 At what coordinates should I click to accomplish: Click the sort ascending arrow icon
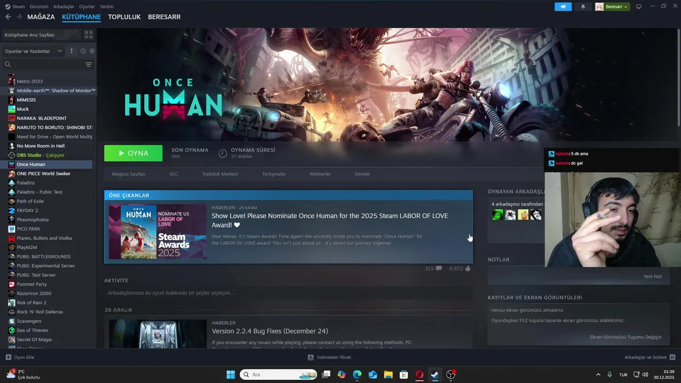click(x=72, y=51)
